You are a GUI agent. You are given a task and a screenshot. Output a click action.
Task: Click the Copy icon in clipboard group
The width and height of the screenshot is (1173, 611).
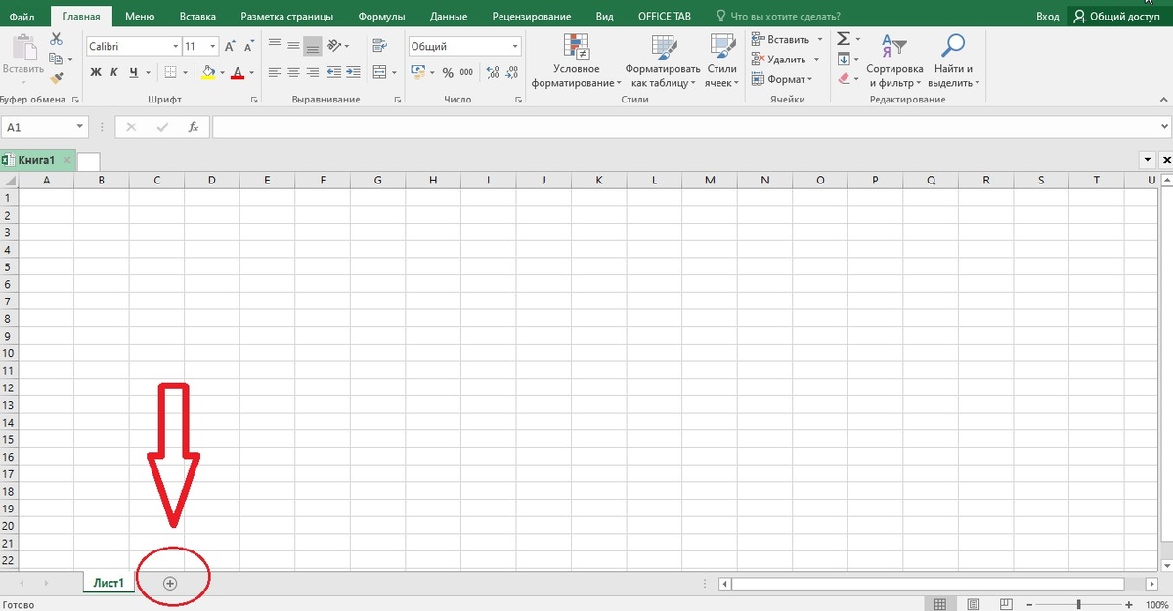click(x=55, y=59)
